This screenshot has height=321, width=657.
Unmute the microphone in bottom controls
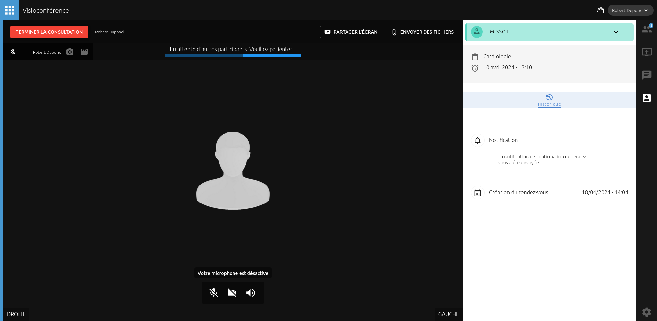[214, 293]
